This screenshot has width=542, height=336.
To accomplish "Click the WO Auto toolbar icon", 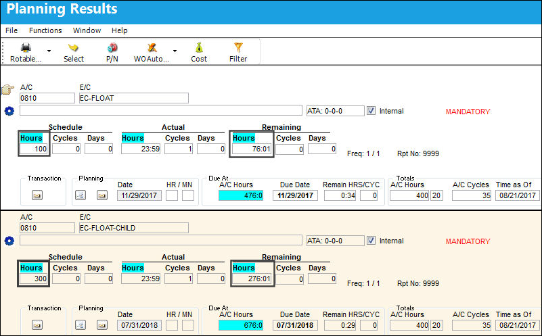I will (152, 47).
